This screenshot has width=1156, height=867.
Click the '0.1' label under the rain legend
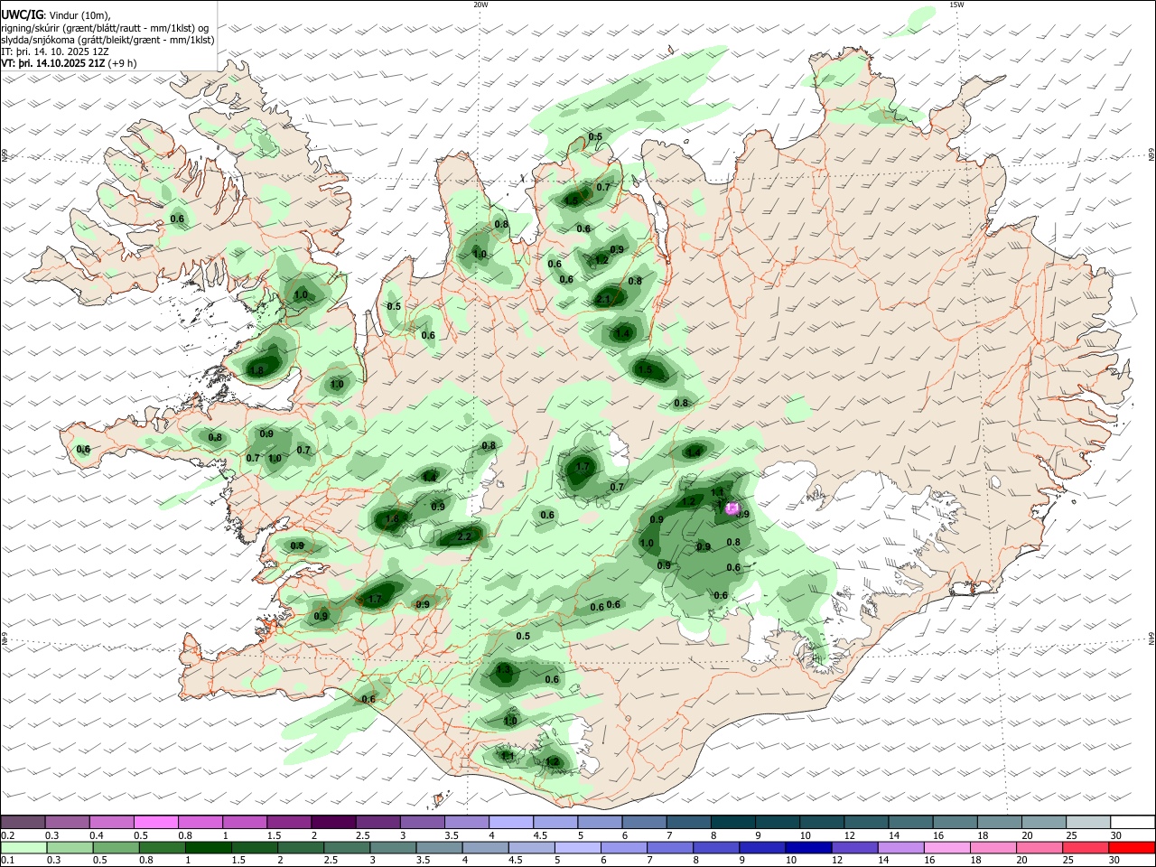coord(7,862)
